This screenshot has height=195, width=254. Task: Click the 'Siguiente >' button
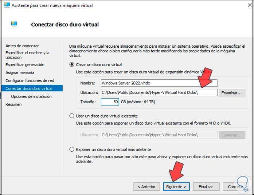tap(176, 187)
